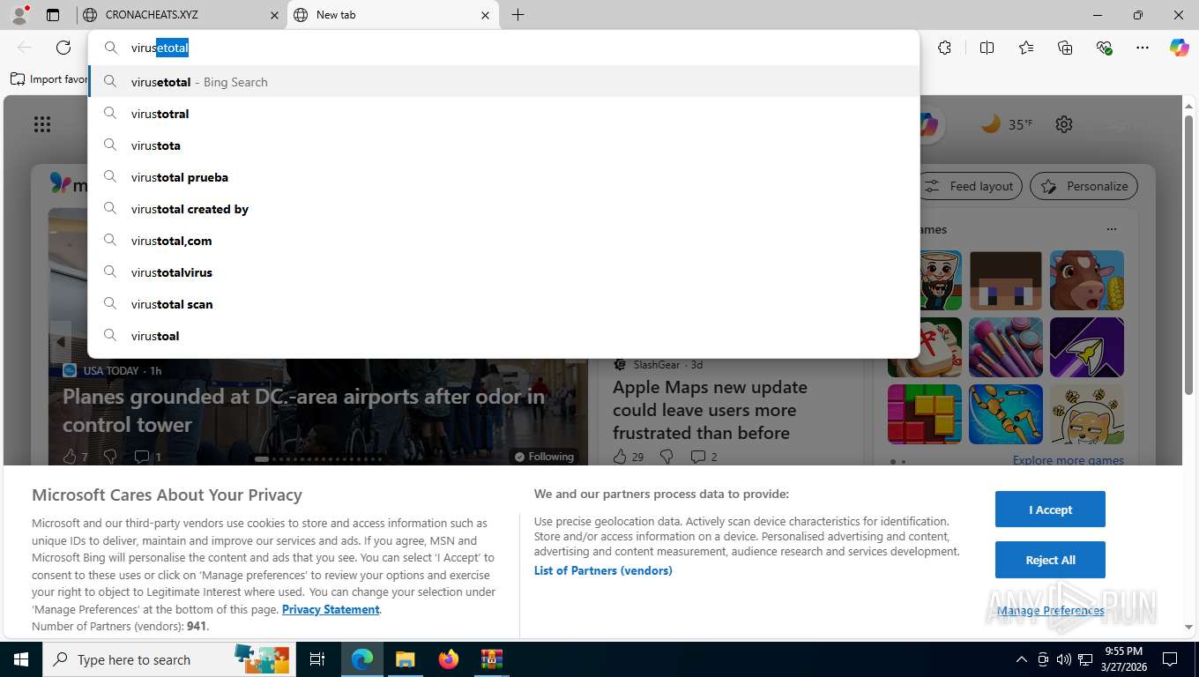The width and height of the screenshot is (1199, 677).
Task: Open the apps grid launcher icon
Action: [x=42, y=124]
